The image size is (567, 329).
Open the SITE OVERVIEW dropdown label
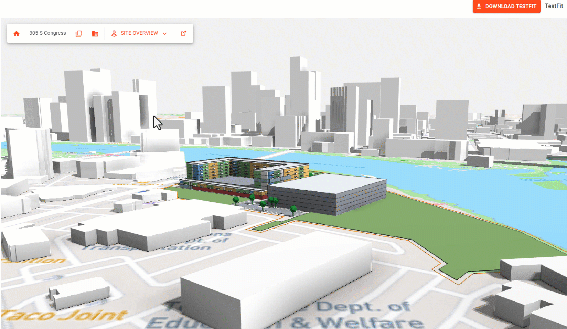[139, 33]
